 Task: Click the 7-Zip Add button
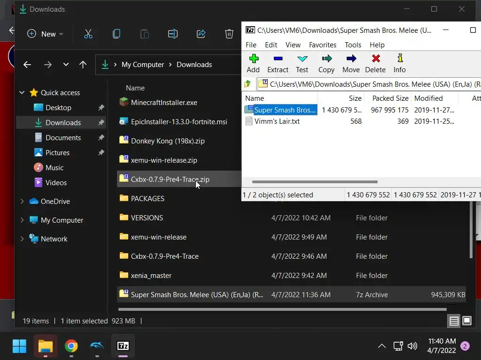point(253,64)
